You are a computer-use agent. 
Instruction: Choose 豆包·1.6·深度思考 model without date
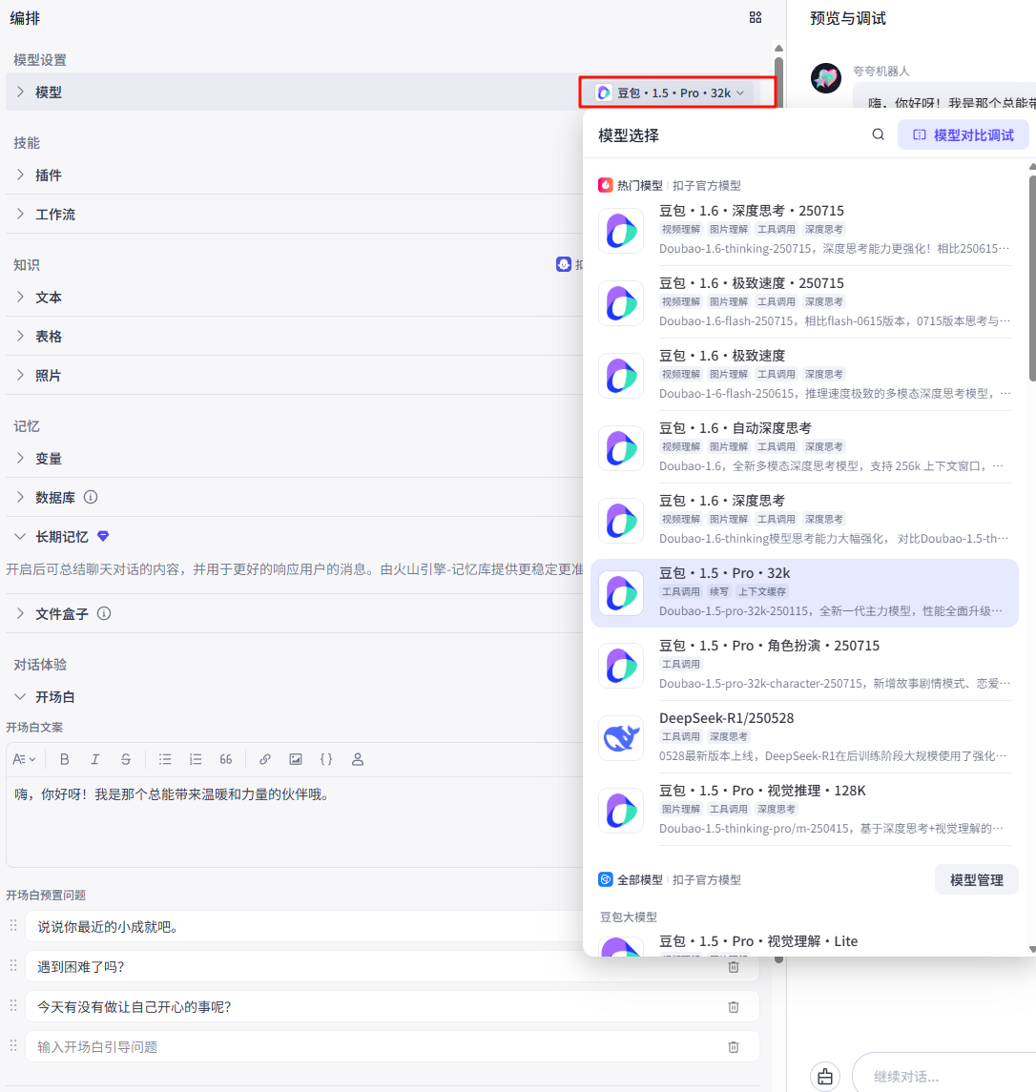pos(804,520)
